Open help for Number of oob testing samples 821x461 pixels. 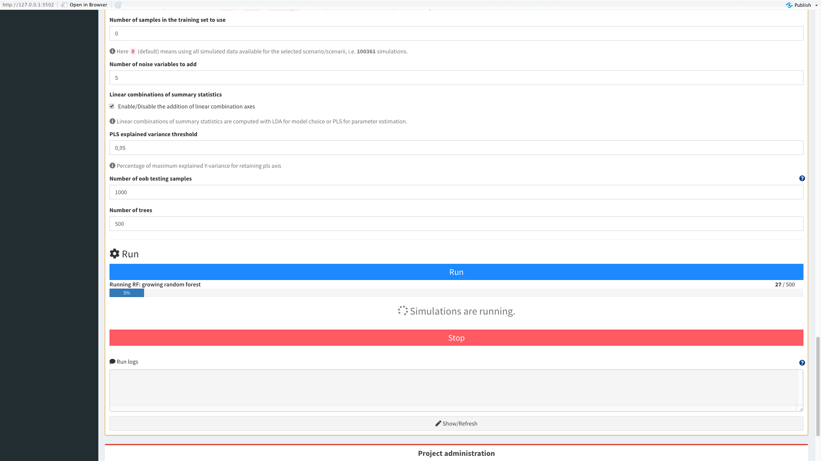(x=802, y=178)
